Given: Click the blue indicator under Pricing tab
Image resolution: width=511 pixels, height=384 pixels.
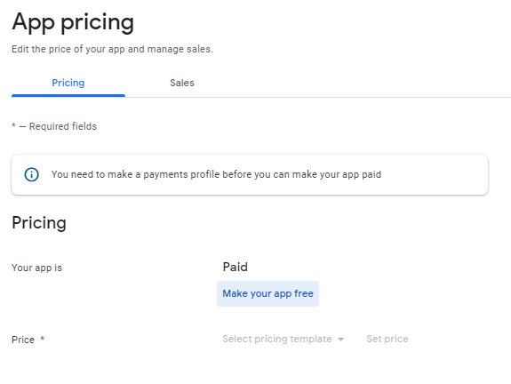Looking at the screenshot, I should point(68,95).
